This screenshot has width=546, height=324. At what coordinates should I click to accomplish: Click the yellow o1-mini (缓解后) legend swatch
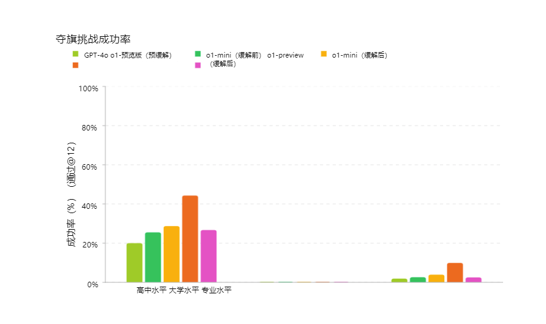coord(324,54)
